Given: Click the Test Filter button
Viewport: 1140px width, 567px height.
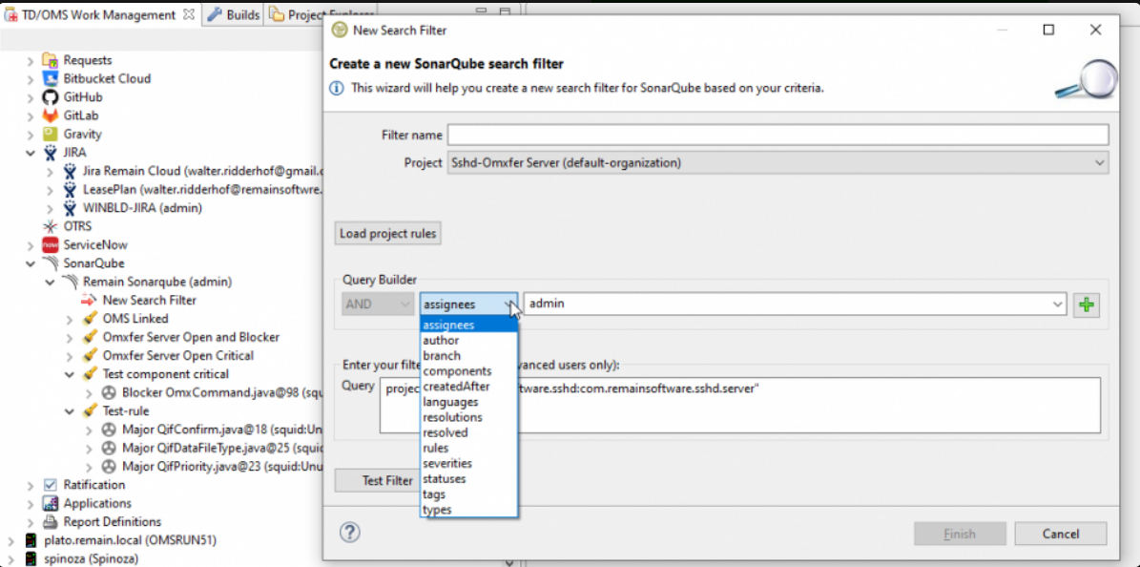Looking at the screenshot, I should click(x=386, y=480).
